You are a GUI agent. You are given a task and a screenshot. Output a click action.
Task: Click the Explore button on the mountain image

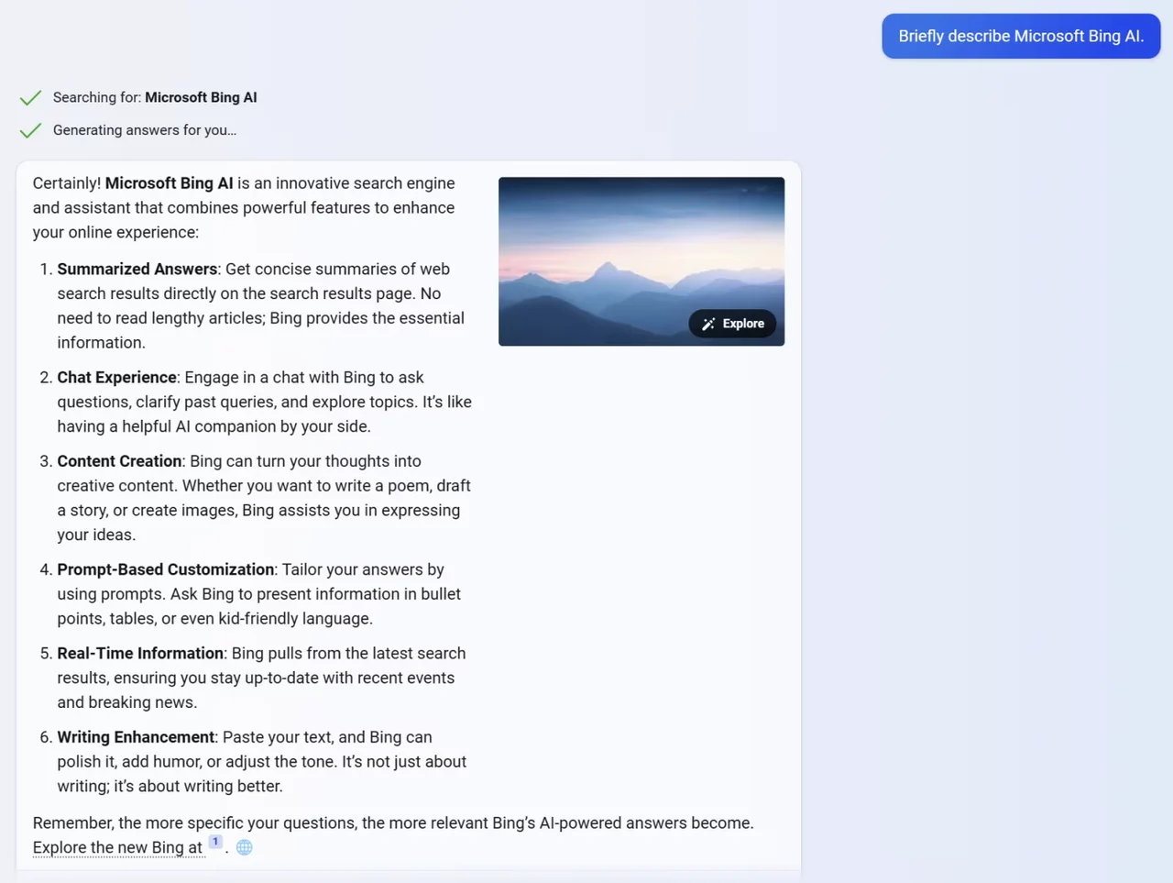[x=732, y=324]
